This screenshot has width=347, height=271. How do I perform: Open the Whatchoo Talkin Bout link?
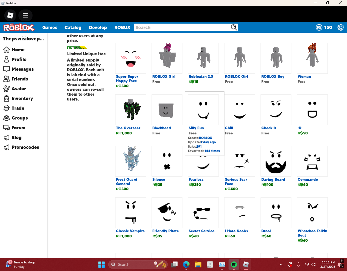click(312, 233)
